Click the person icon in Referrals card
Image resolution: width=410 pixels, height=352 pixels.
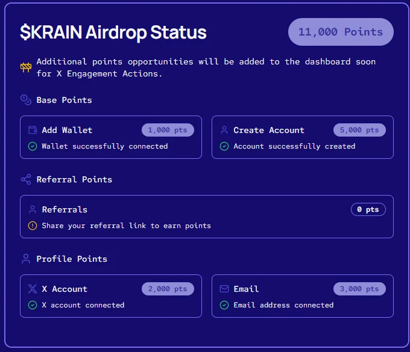pos(33,209)
